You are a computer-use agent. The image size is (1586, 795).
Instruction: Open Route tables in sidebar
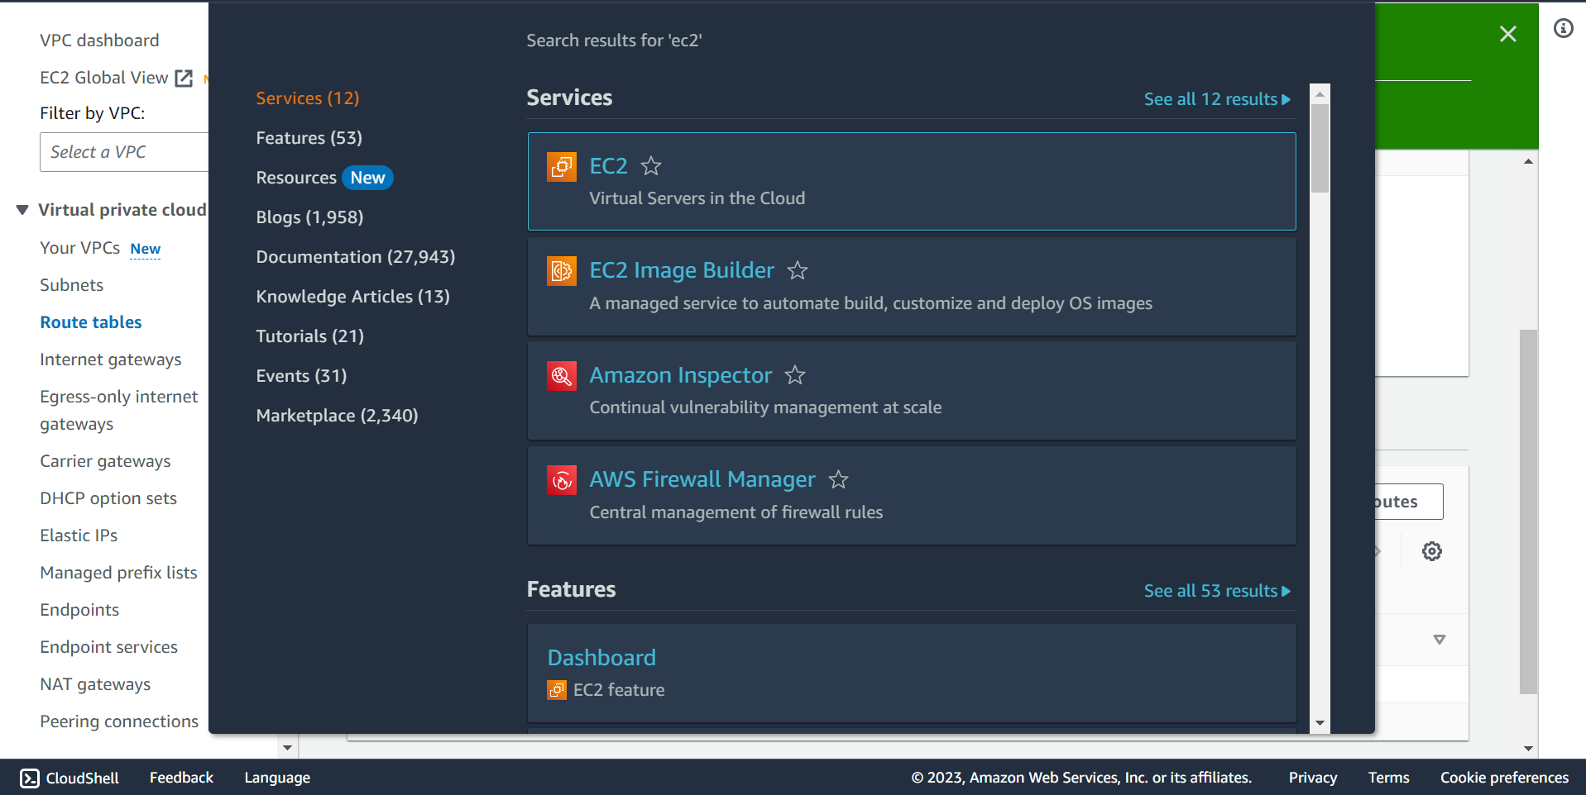(x=91, y=322)
